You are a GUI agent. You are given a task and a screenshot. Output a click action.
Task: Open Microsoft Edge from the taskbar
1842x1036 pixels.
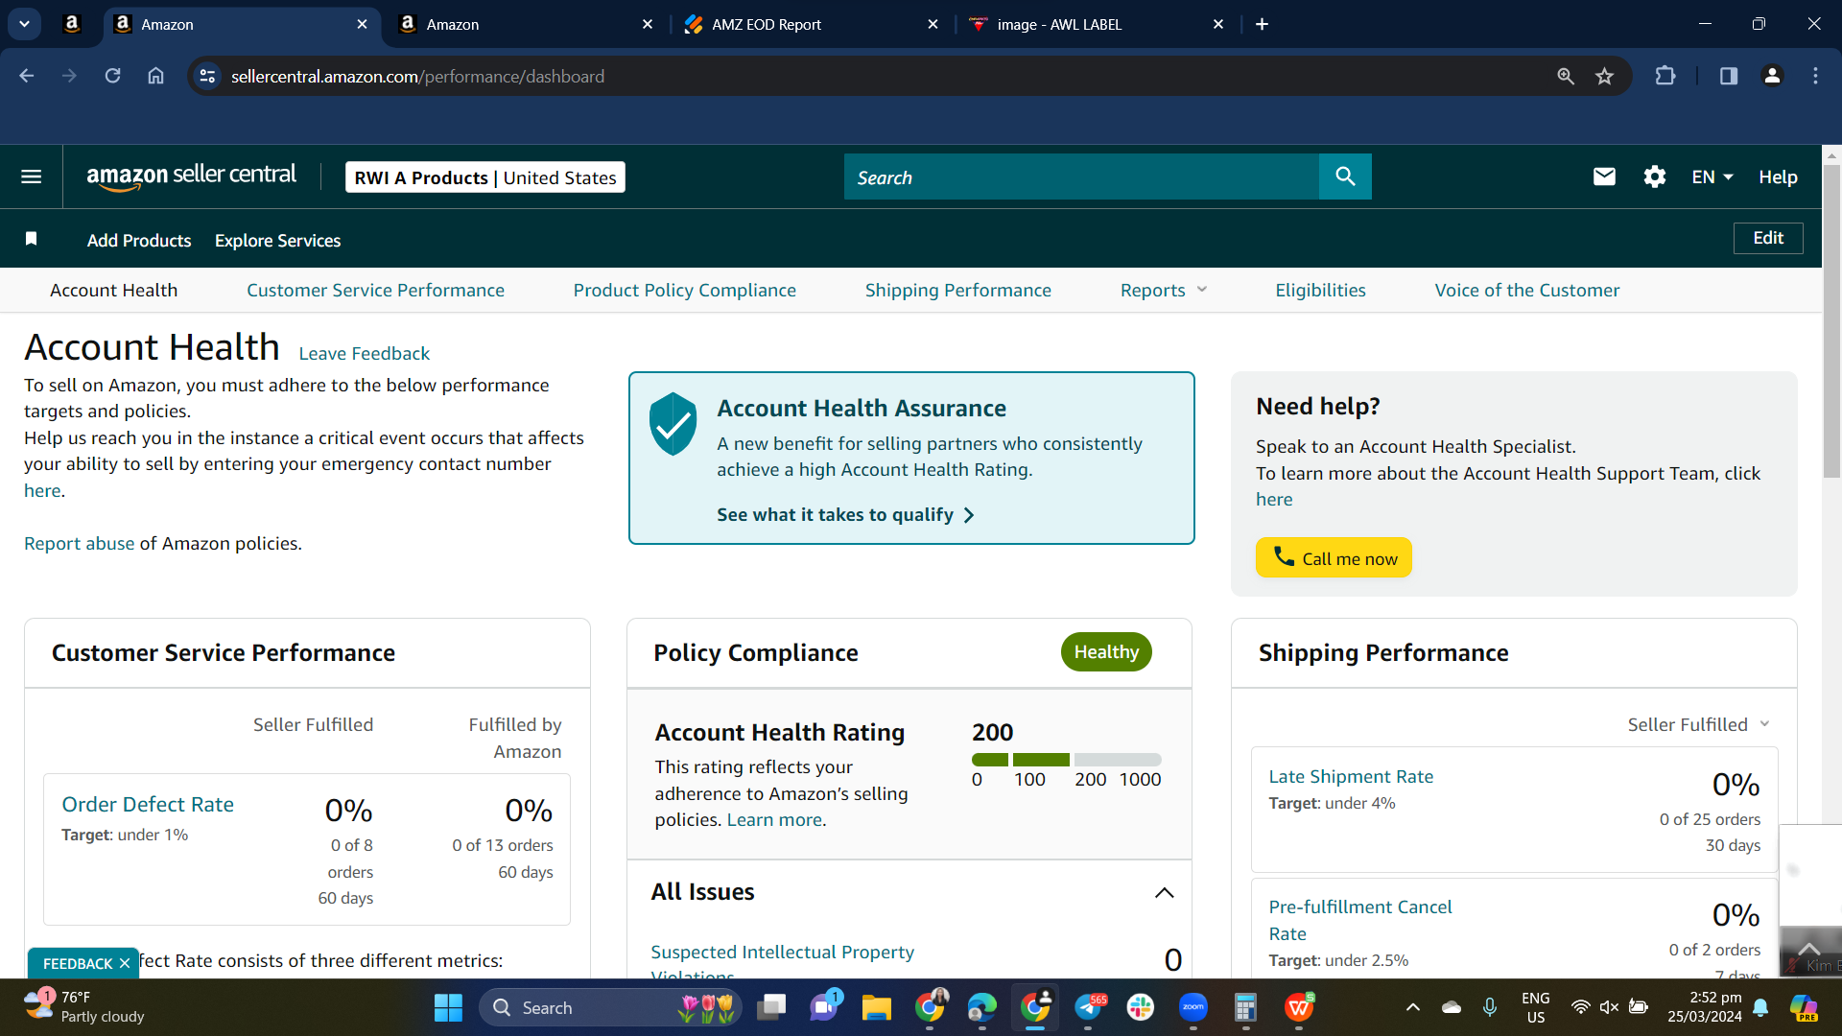pos(982,1007)
